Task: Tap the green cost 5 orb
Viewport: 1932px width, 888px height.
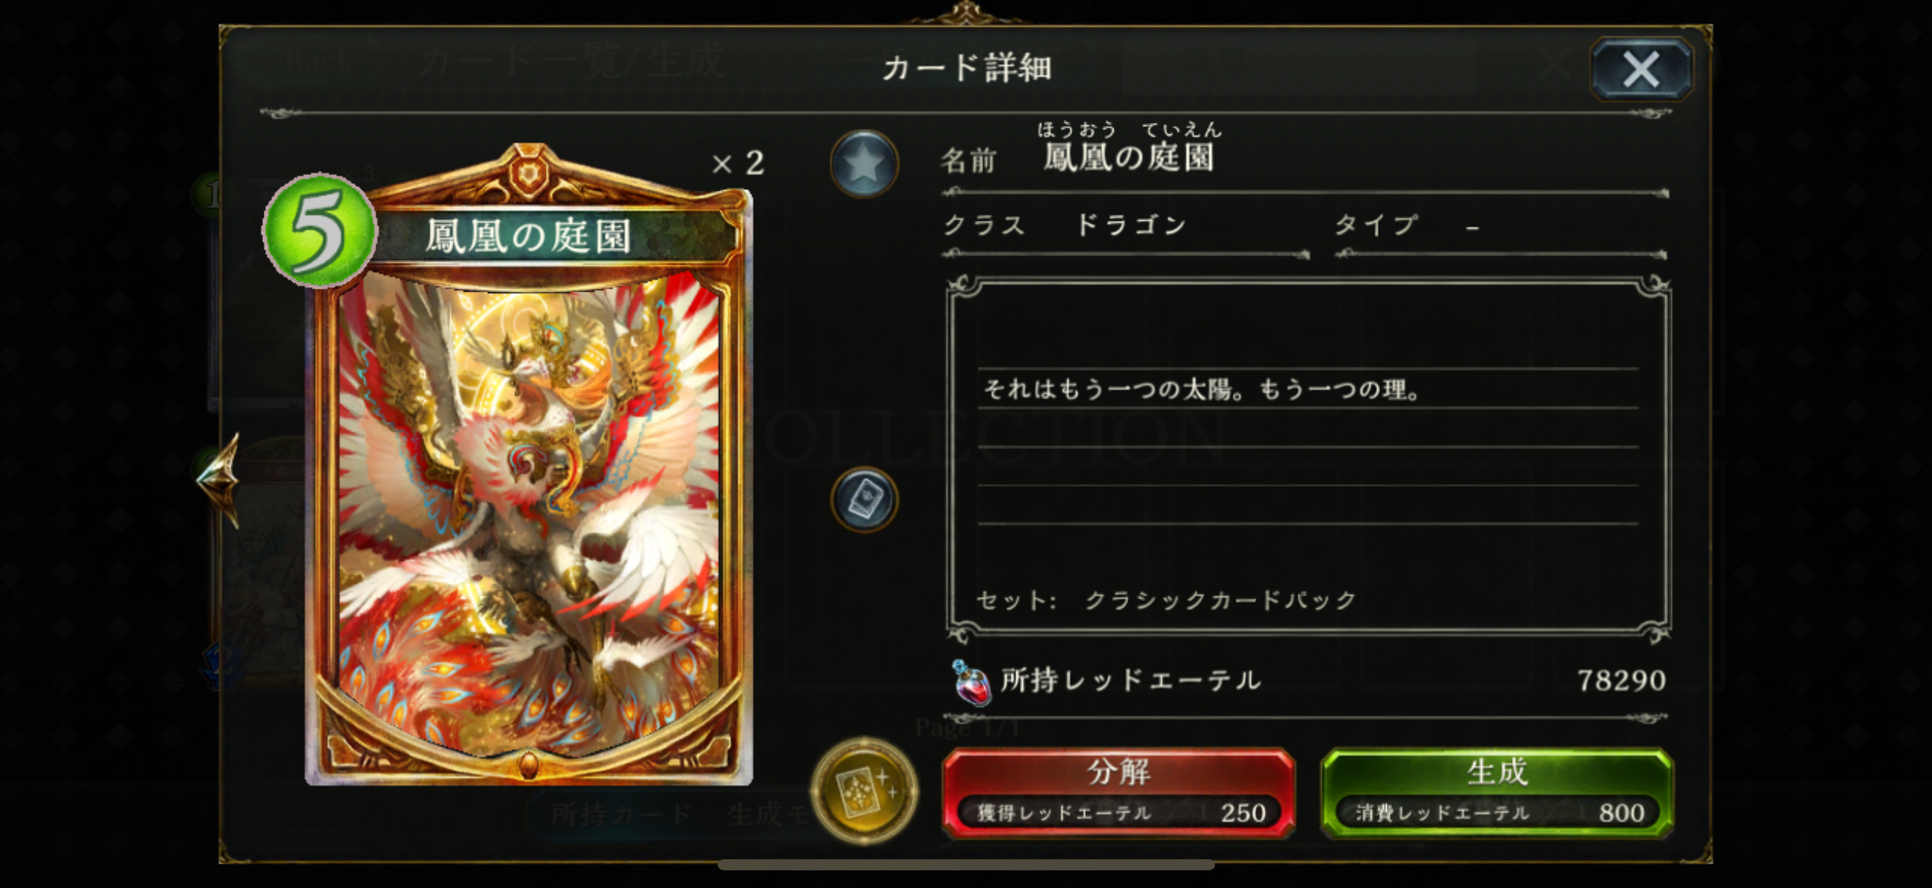Action: (320, 230)
